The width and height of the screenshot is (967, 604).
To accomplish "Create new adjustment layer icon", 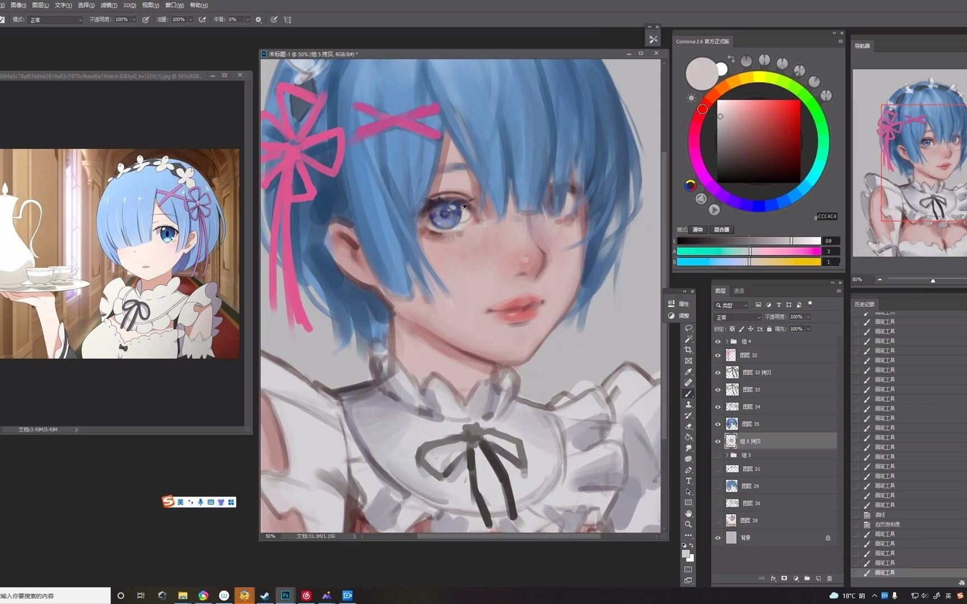I will tap(796, 578).
